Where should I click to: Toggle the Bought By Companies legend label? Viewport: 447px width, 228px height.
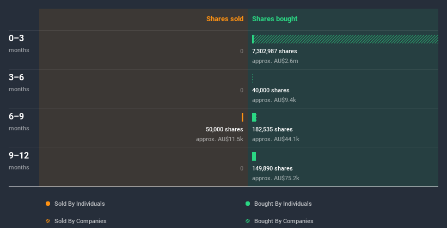click(x=284, y=221)
